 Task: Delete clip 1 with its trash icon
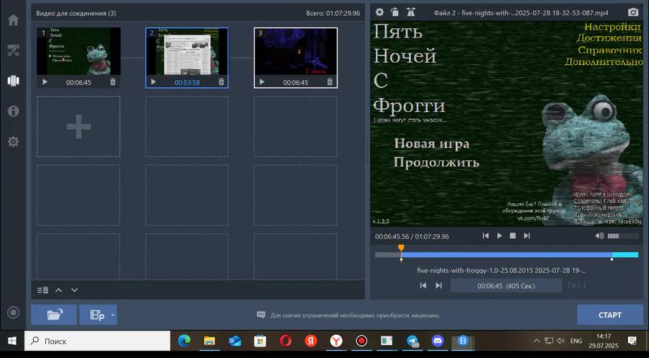tap(112, 82)
